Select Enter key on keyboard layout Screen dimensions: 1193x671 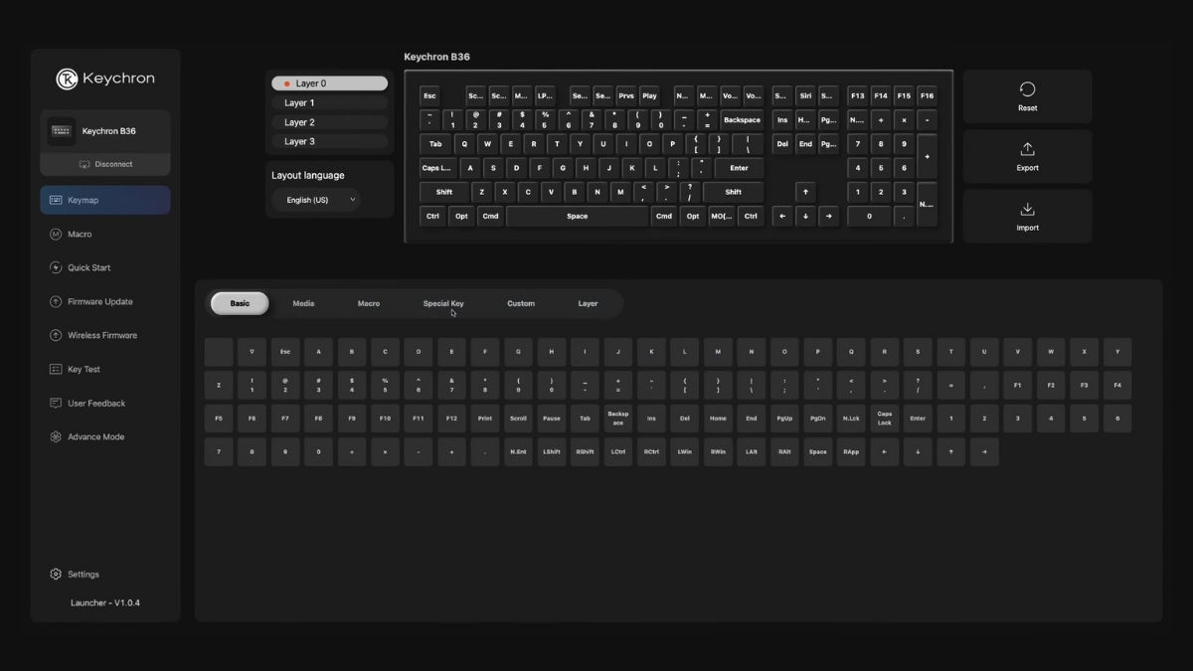739,168
